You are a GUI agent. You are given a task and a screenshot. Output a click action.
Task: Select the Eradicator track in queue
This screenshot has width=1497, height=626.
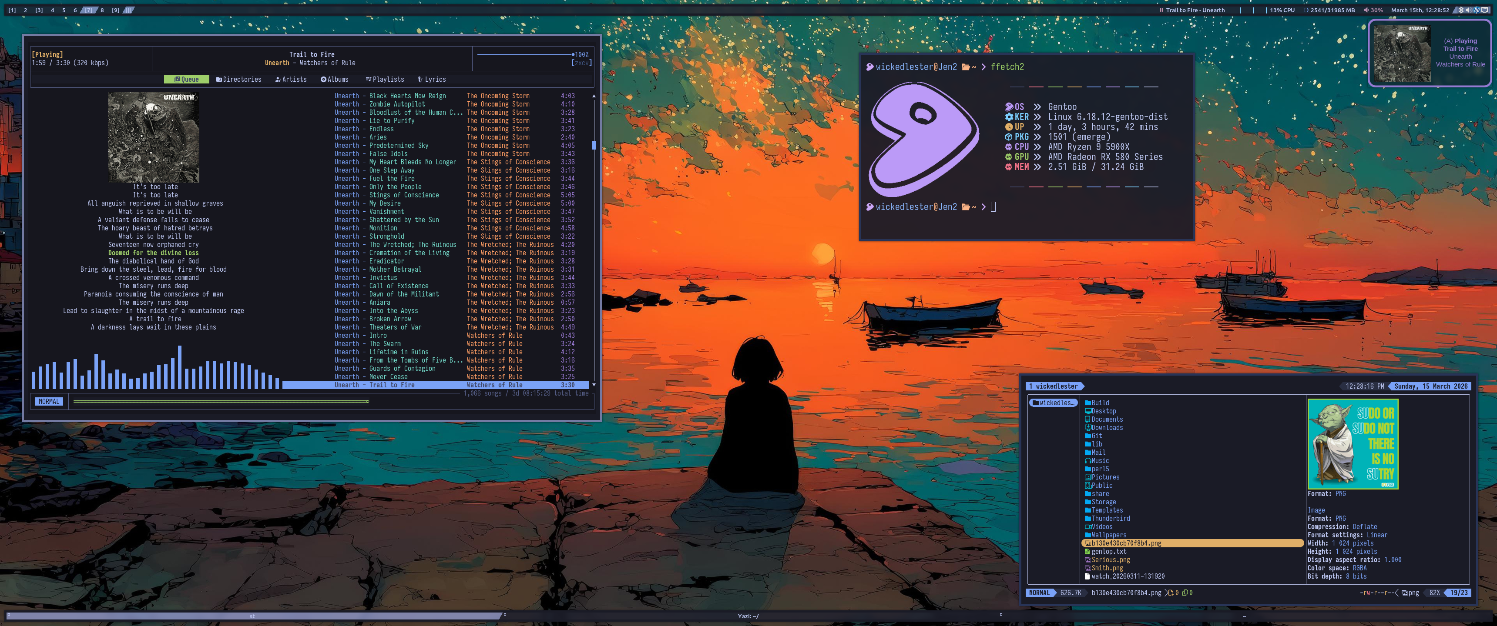coord(386,261)
